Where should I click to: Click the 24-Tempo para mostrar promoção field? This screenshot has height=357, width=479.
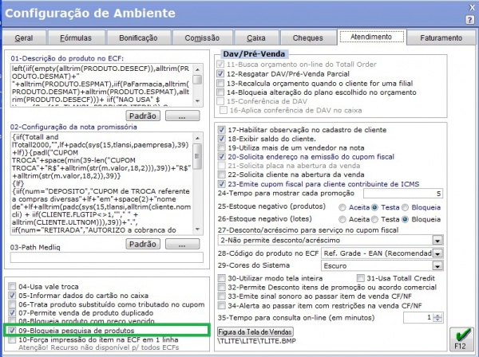pos(403,194)
